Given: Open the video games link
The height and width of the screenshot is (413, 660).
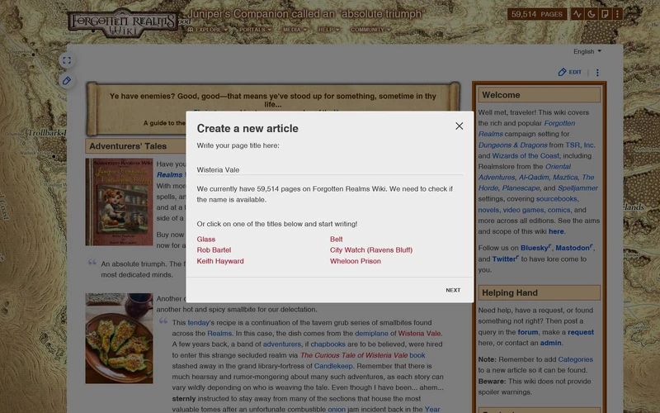Looking at the screenshot, I should click(523, 210).
